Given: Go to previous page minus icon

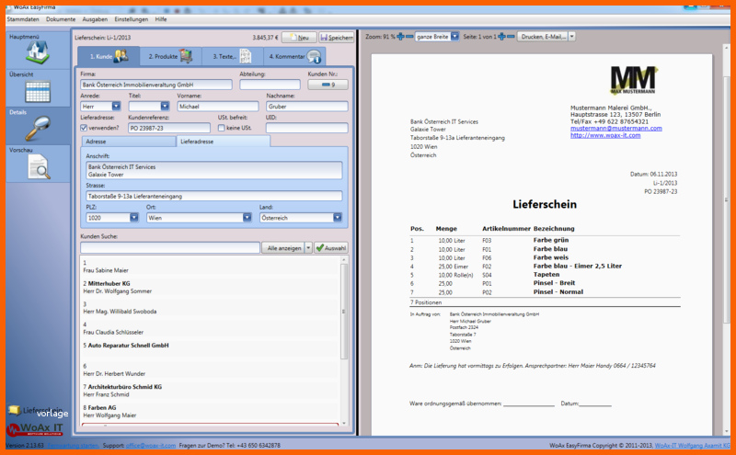Looking at the screenshot, I should click(x=511, y=37).
